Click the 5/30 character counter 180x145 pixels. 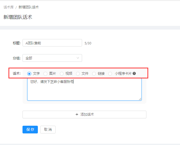[88, 43]
